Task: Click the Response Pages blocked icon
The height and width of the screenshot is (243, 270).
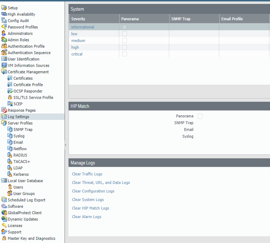Action: pyautogui.click(x=4, y=110)
